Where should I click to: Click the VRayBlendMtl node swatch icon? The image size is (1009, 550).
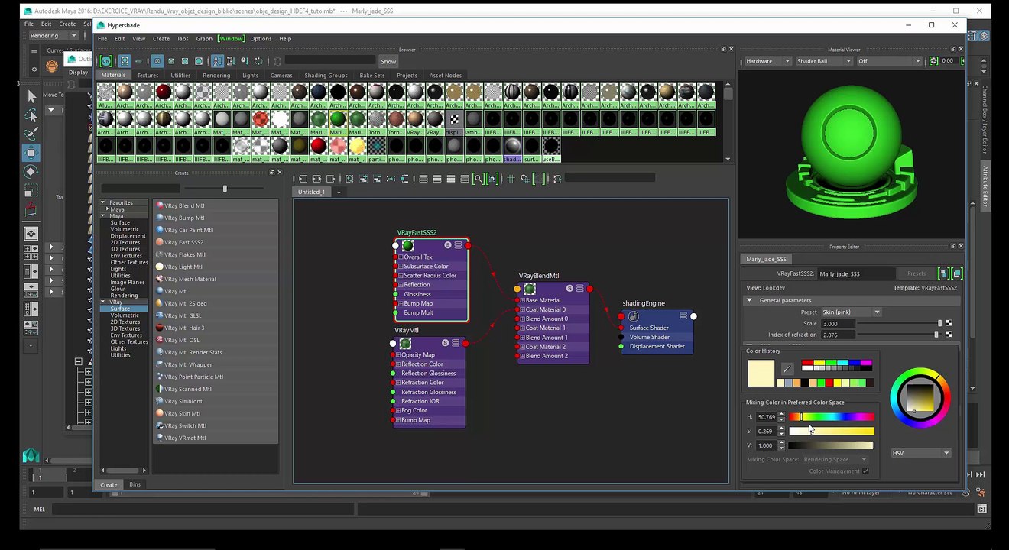click(x=530, y=289)
